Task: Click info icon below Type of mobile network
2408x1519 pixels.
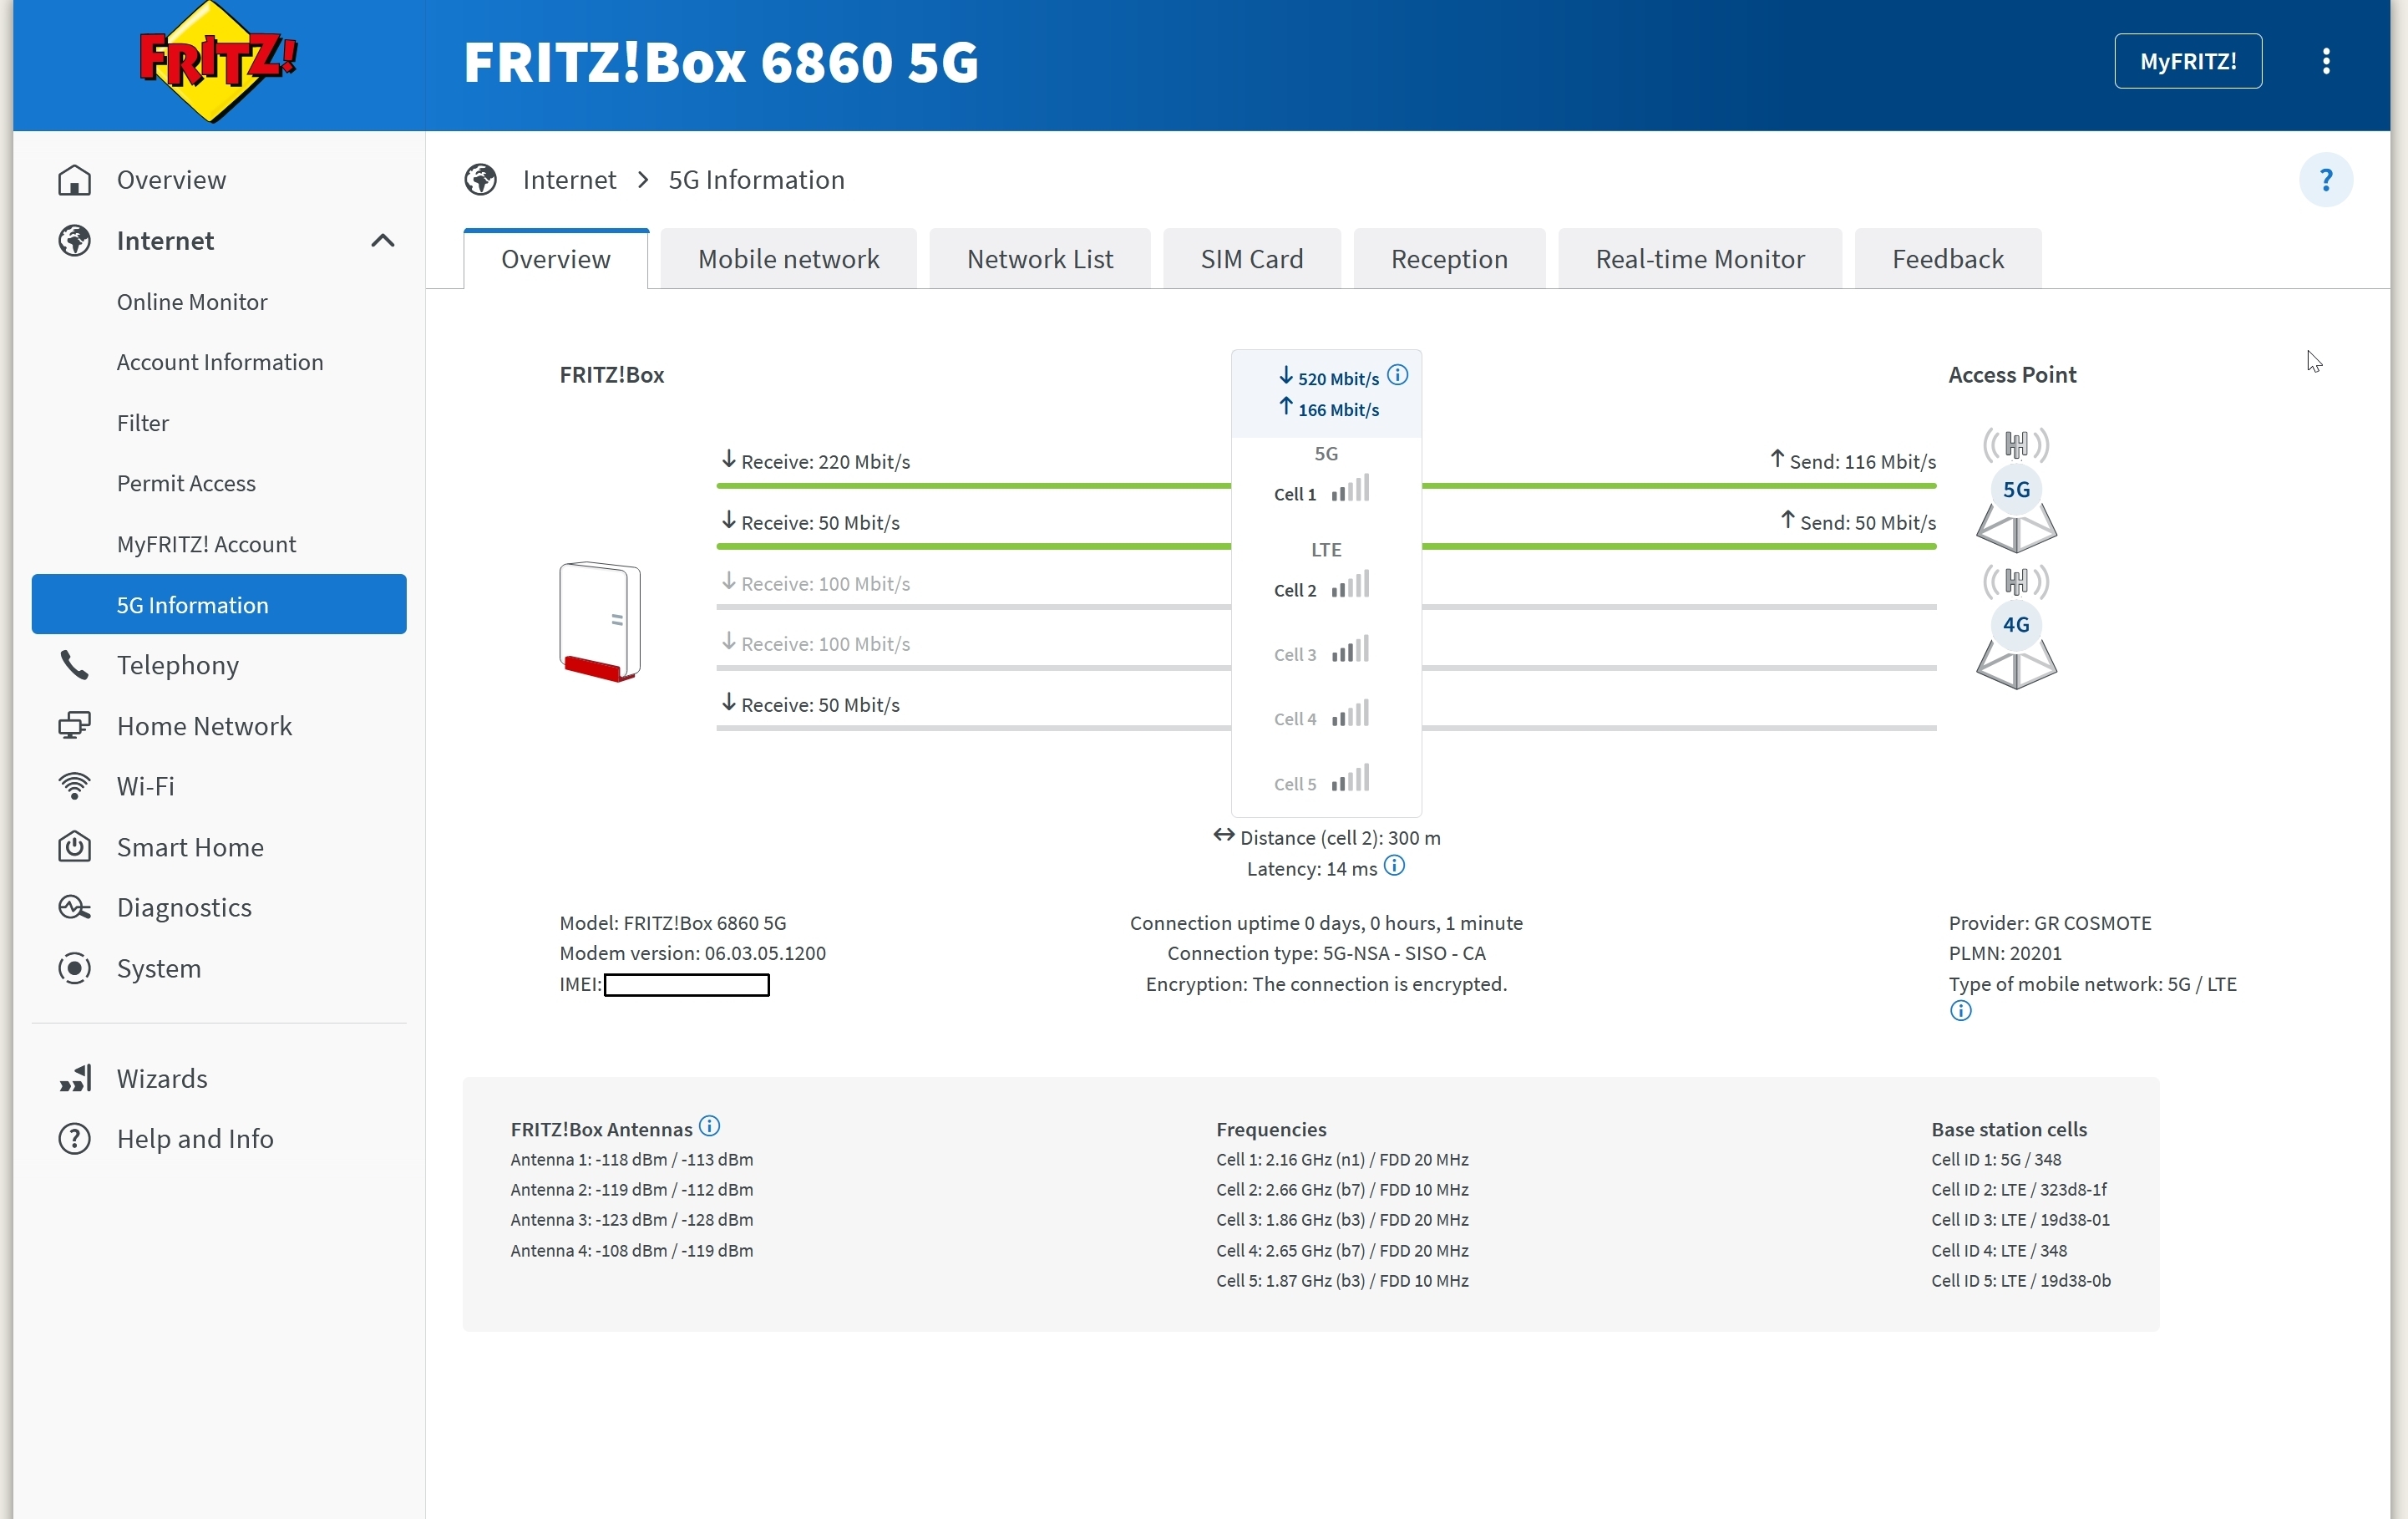Action: (1960, 1011)
